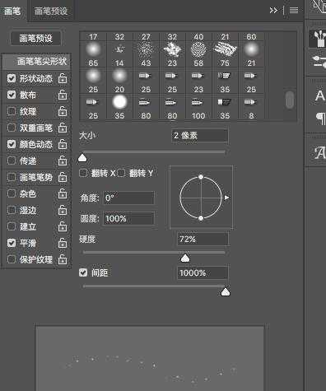This screenshot has height=391, width=326.
Task: Open the 传递 settings label
Action: (x=28, y=161)
